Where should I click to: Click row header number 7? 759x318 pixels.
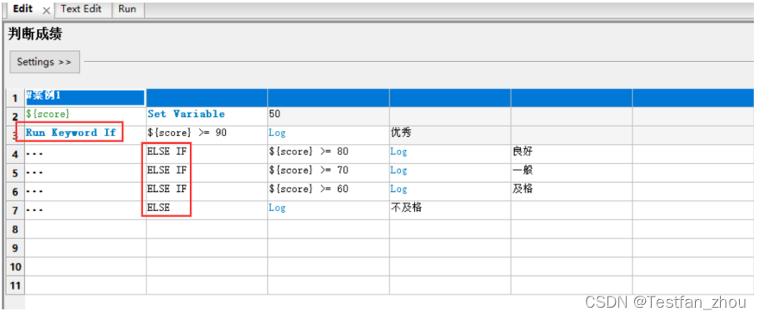click(x=15, y=210)
